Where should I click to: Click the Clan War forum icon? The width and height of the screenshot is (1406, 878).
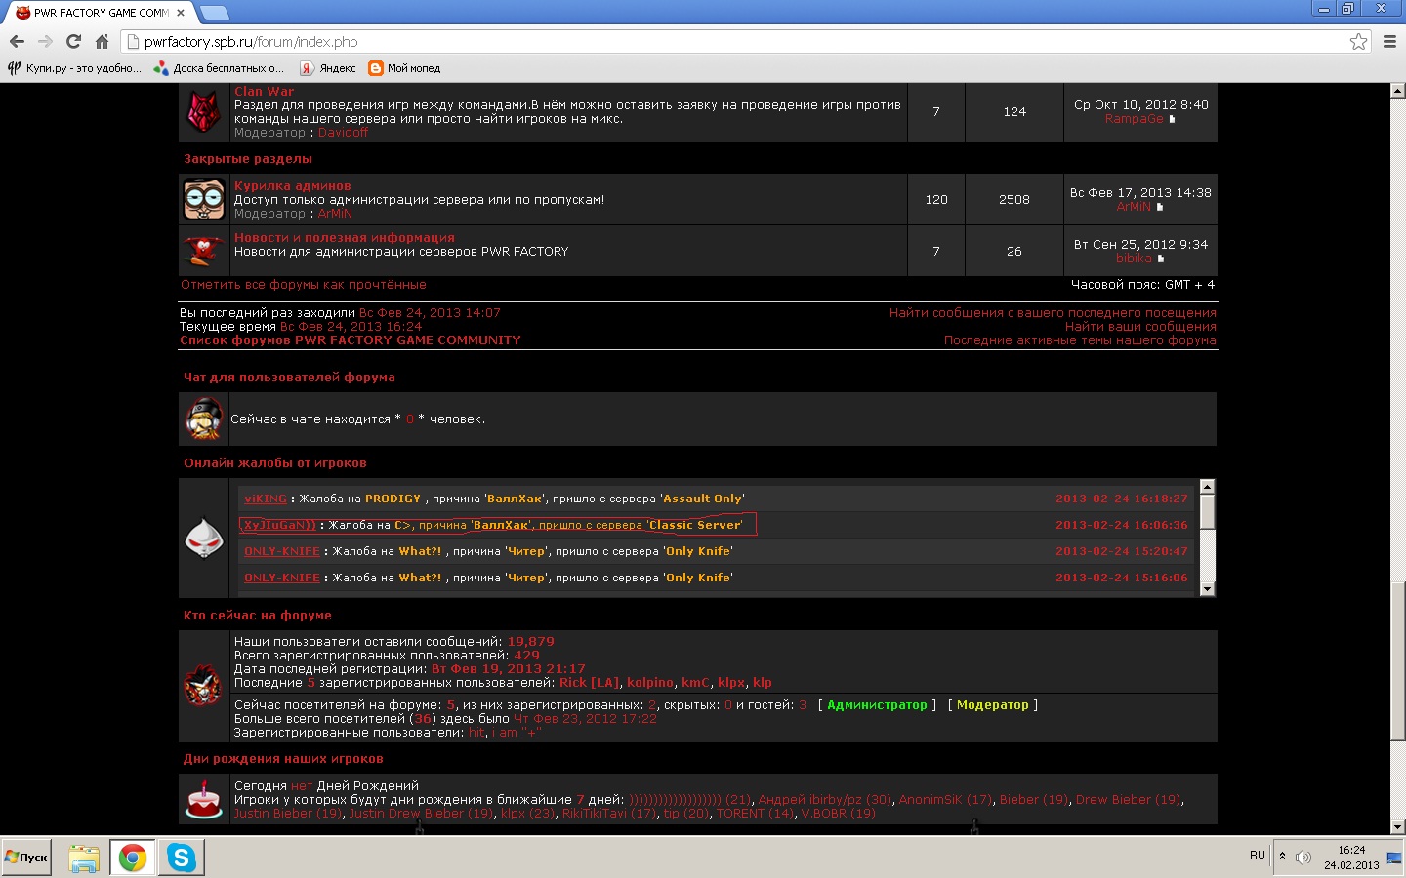click(x=203, y=112)
